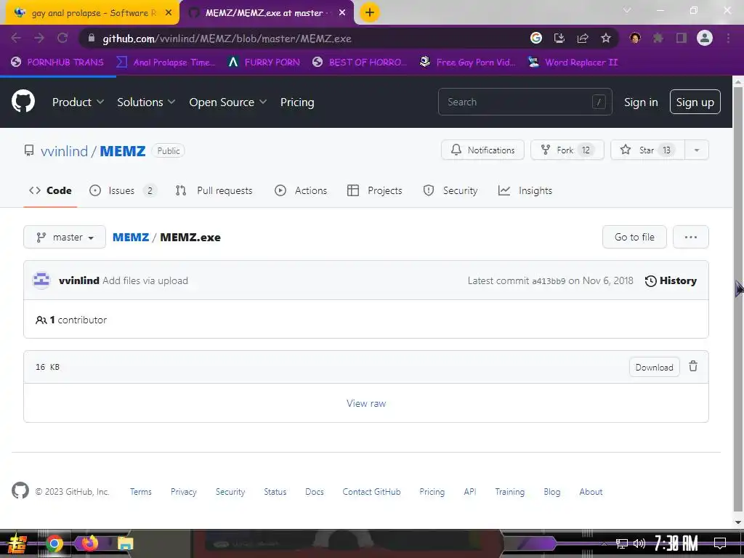Click the volume icon in system tray

[639, 543]
